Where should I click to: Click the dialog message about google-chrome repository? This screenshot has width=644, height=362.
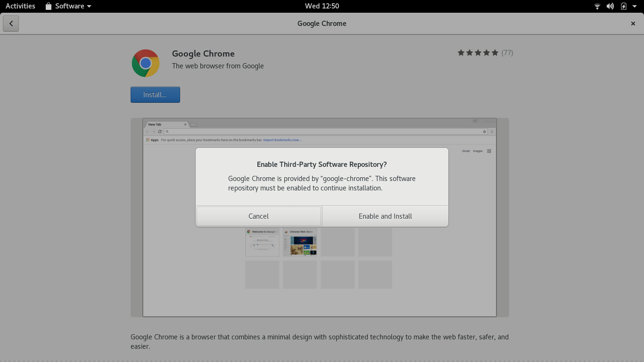click(x=322, y=183)
